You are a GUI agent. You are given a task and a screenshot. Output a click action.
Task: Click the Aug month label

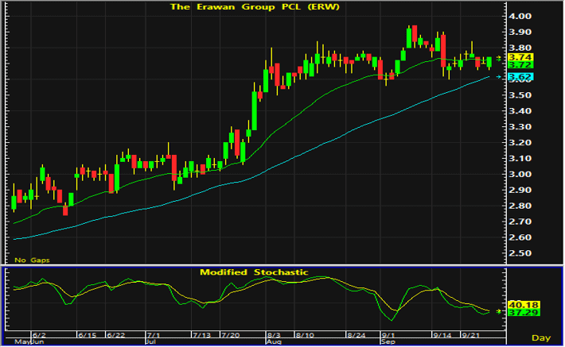tap(274, 341)
